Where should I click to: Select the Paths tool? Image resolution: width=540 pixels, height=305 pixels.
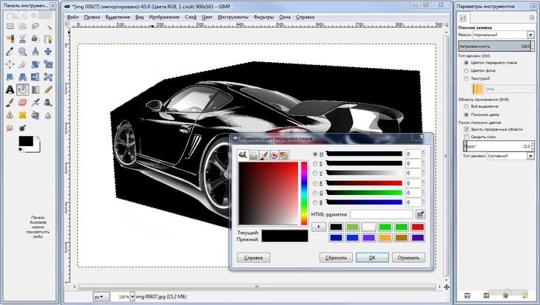tap(48, 39)
